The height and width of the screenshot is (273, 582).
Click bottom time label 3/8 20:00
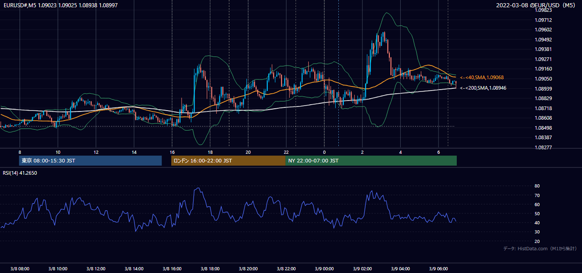coord(248,269)
